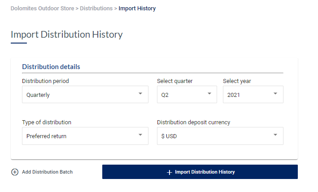Click the Import Distribution History button
Screen dimensions: 318x192
[x=200, y=172]
